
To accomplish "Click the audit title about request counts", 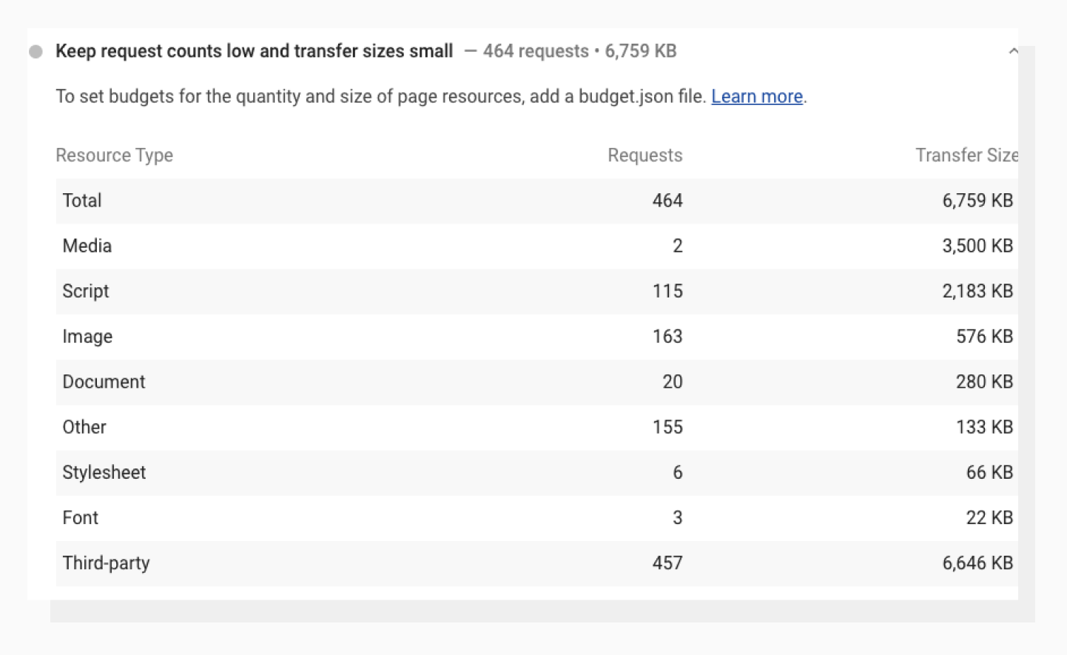I will click(254, 51).
